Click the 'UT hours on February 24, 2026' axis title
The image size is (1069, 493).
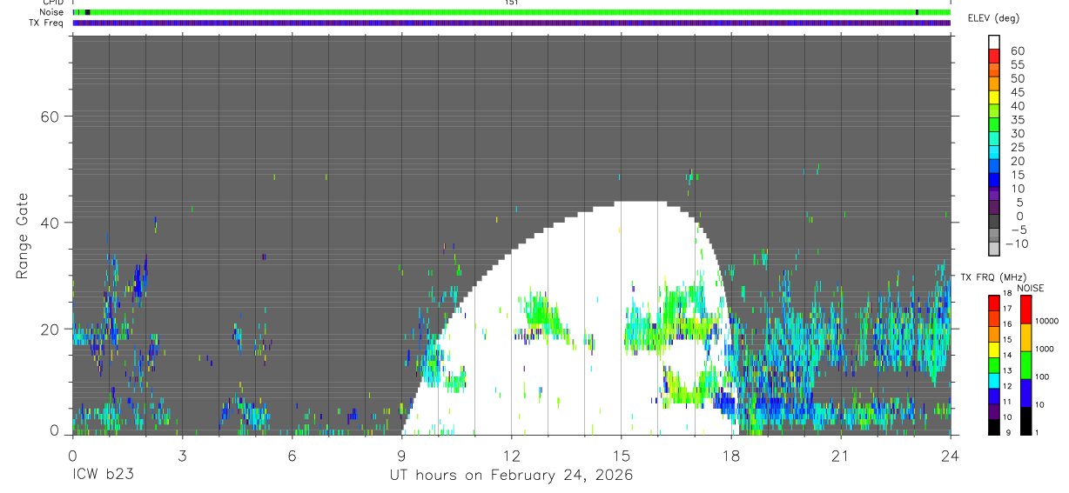point(511,476)
